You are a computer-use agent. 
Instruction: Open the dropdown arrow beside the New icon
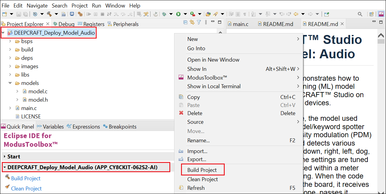[11, 14]
